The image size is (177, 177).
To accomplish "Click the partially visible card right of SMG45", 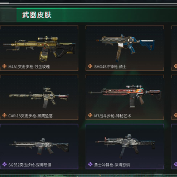I will pyautogui.click(x=174, y=48).
